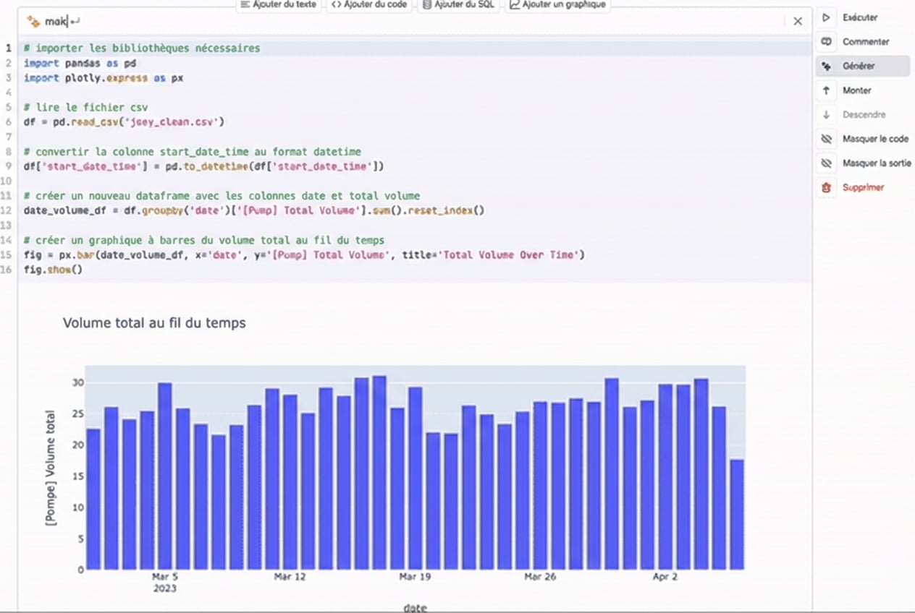
Task: Close the AI prompt panel with the X
Action: coord(798,21)
